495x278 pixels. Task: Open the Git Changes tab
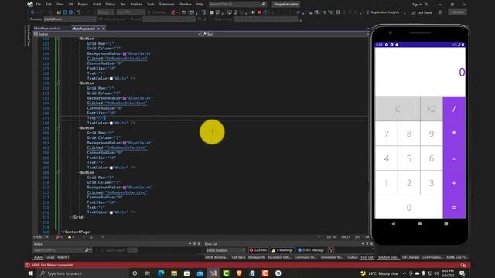[411, 257]
